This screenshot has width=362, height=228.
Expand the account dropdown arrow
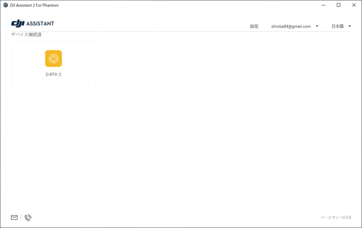[317, 26]
